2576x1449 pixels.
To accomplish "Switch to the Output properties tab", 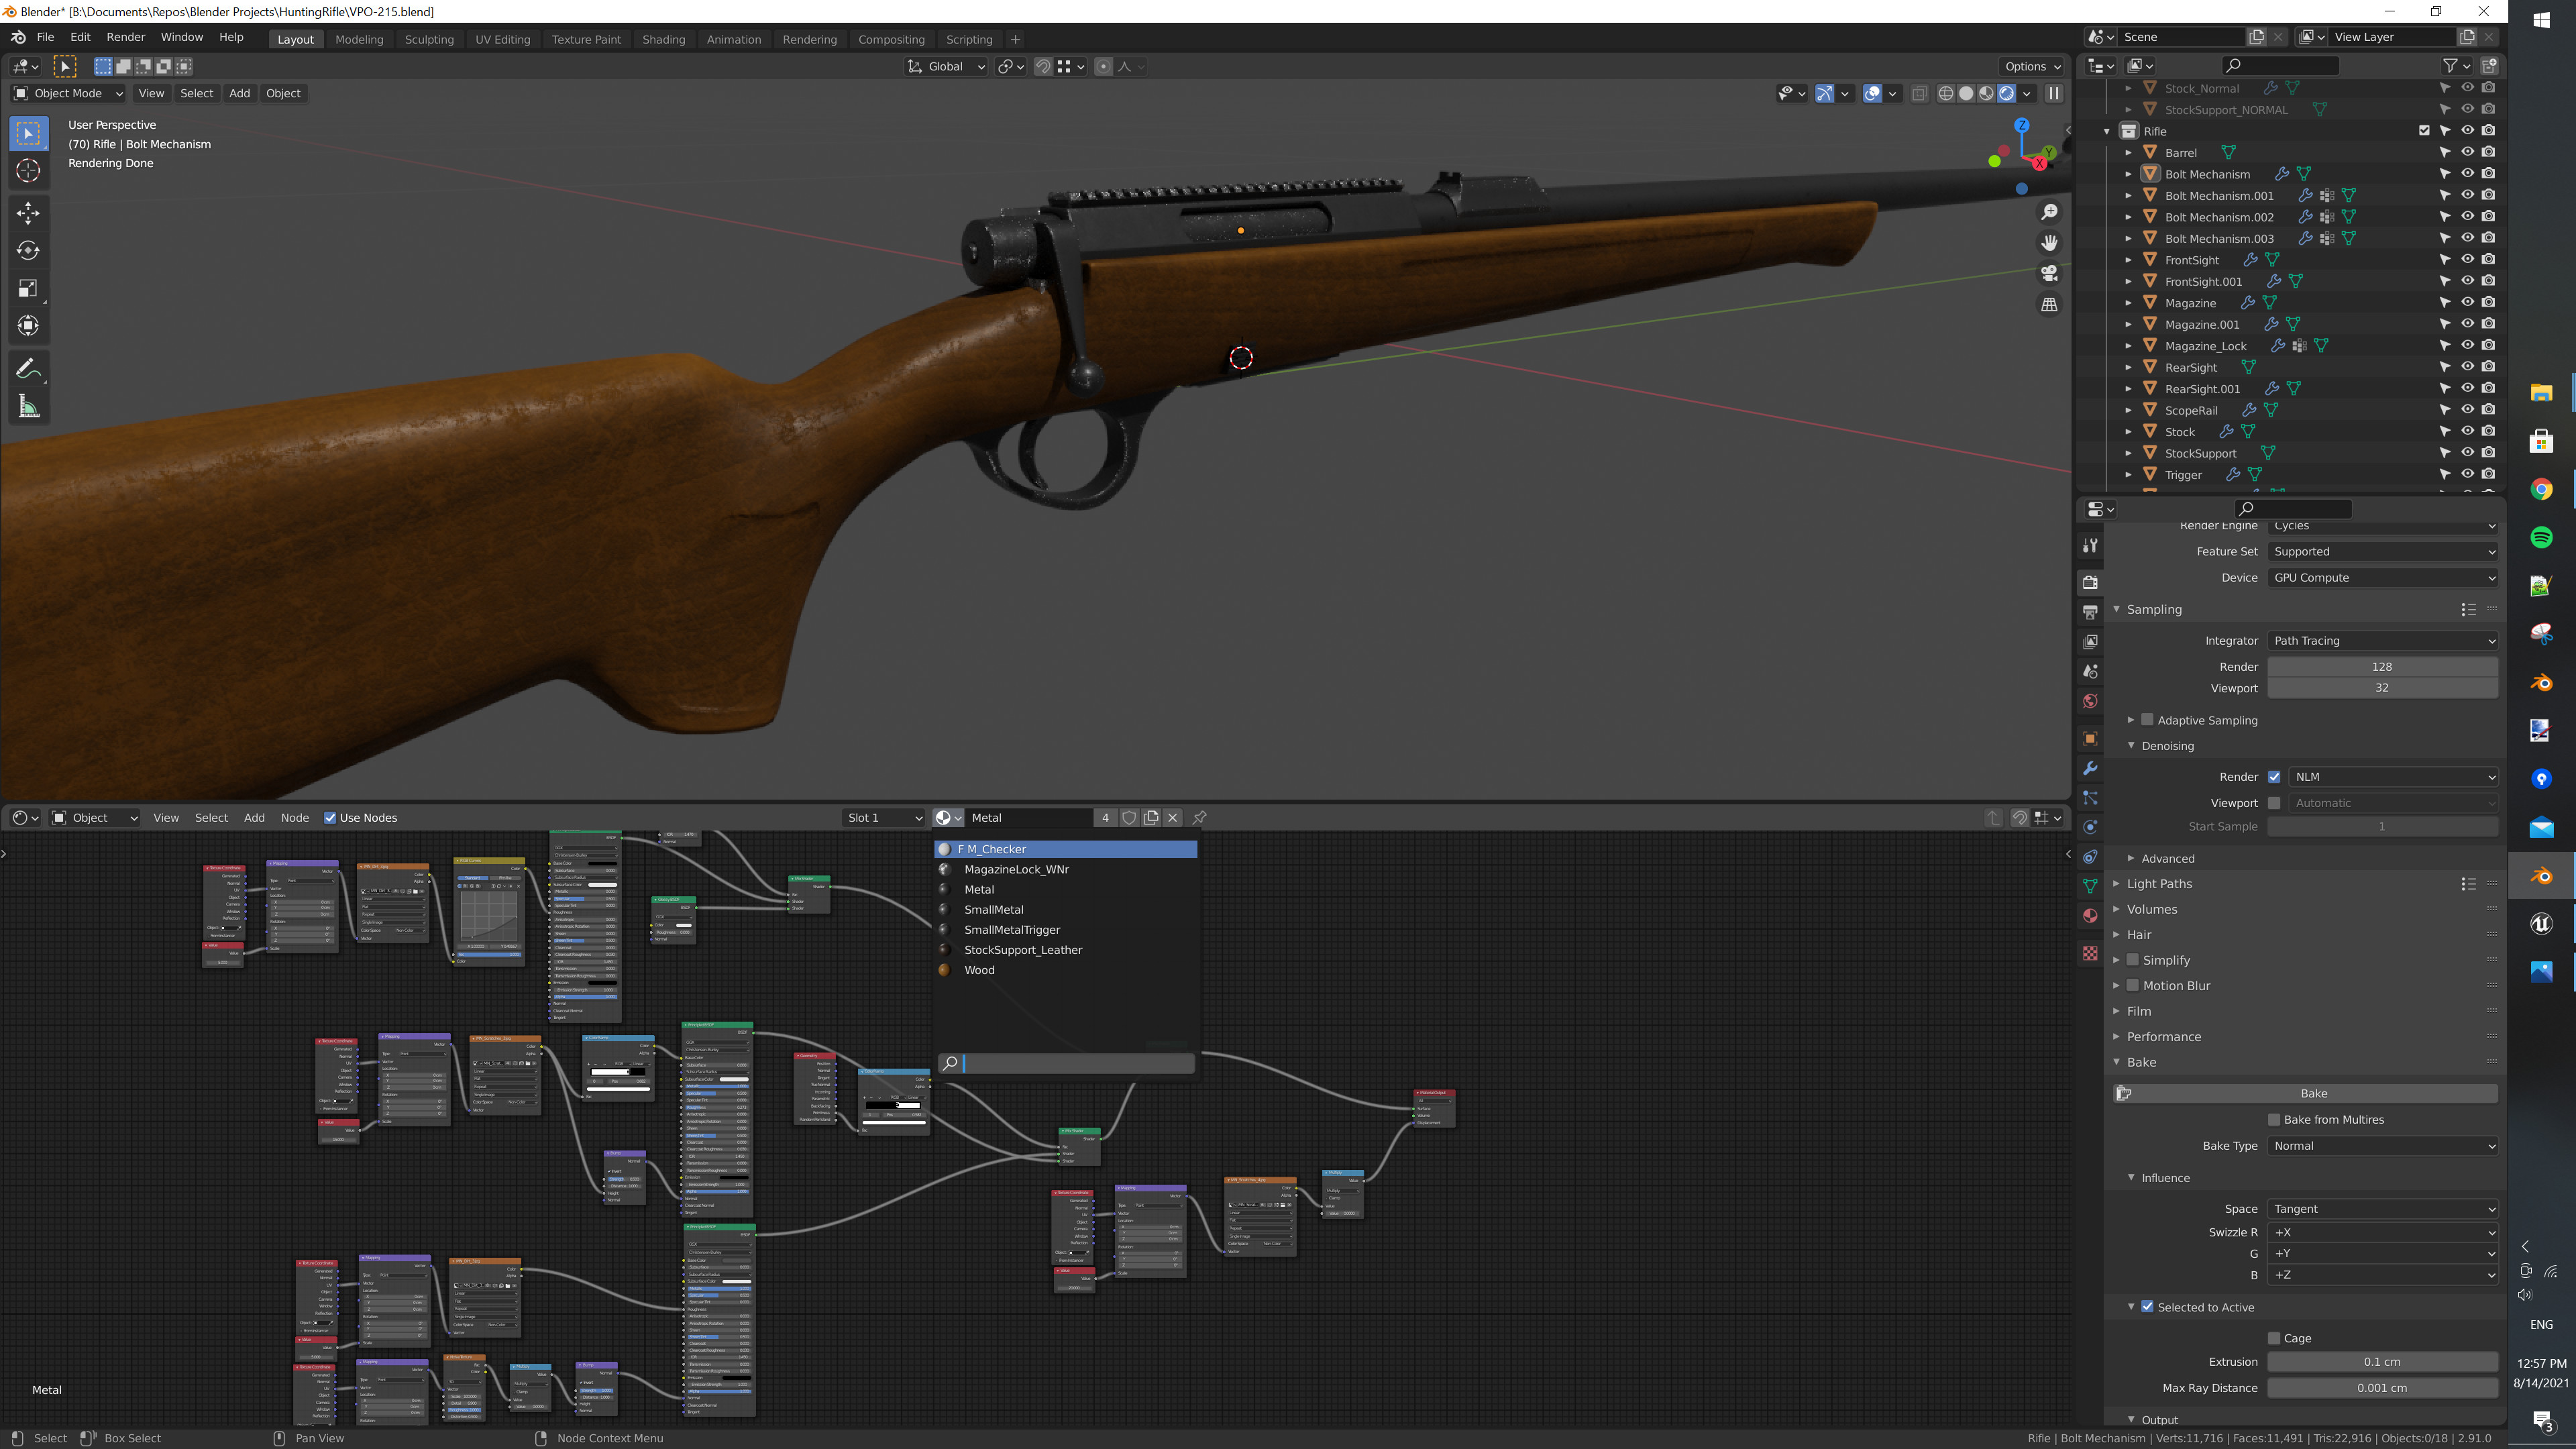I will (x=2090, y=611).
